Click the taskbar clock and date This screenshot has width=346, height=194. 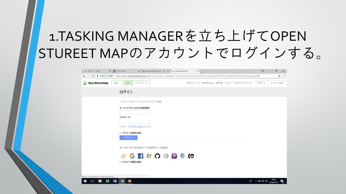pyautogui.click(x=273, y=181)
